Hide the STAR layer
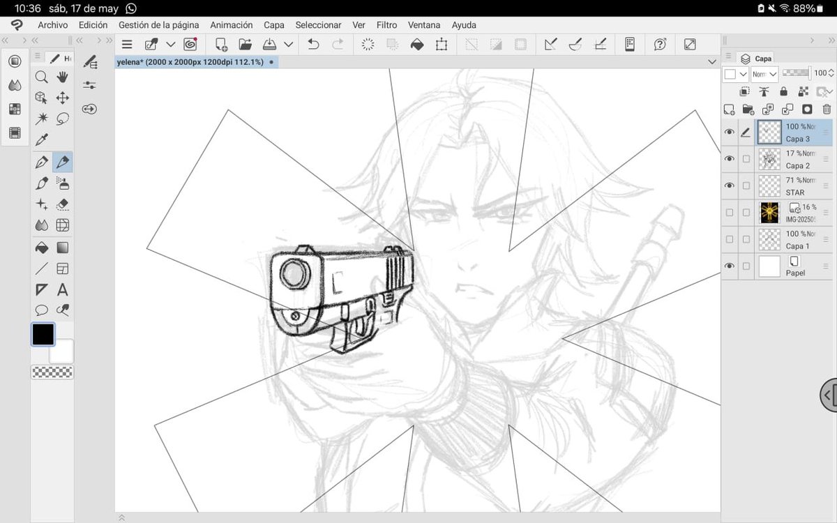 (x=730, y=185)
